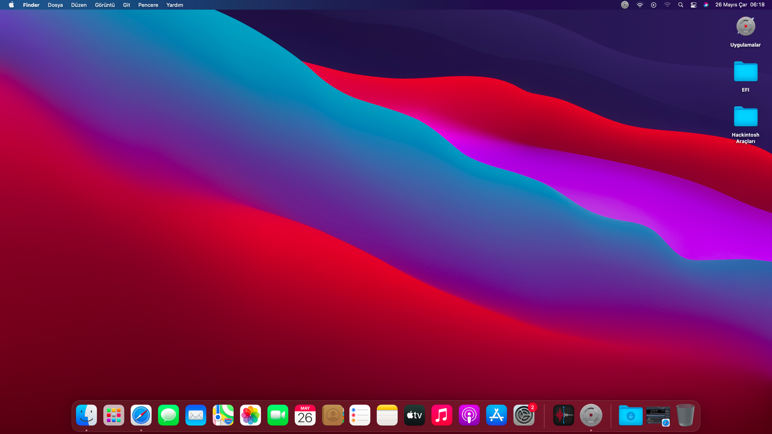Select Uygulamalar disk icon on desktop
772x434 pixels.
click(x=745, y=27)
